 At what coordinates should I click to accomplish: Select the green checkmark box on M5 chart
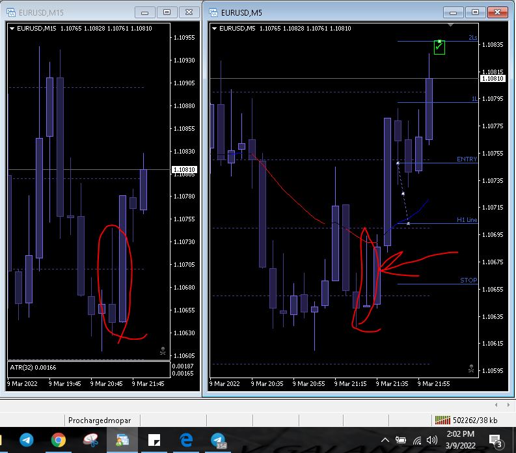(x=439, y=48)
